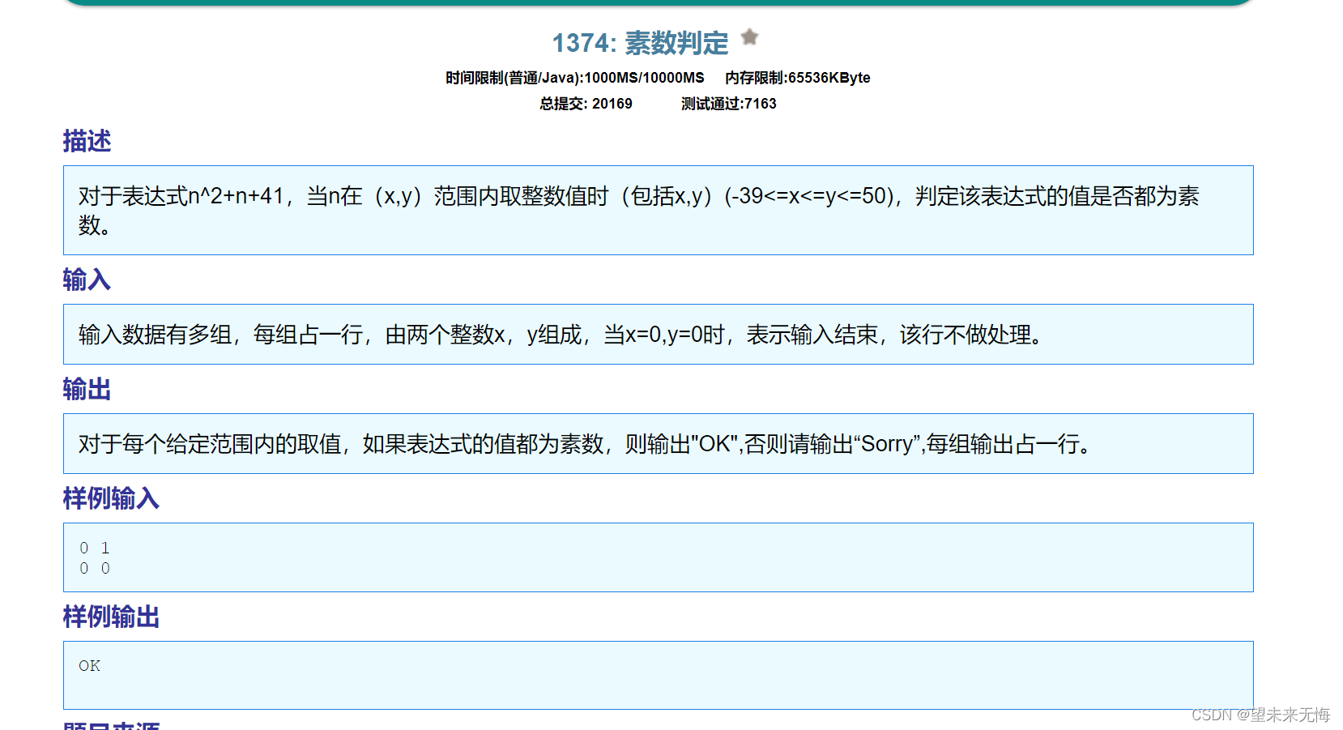Click the 题目来源 section heading
This screenshot has width=1343, height=730.
110,725
